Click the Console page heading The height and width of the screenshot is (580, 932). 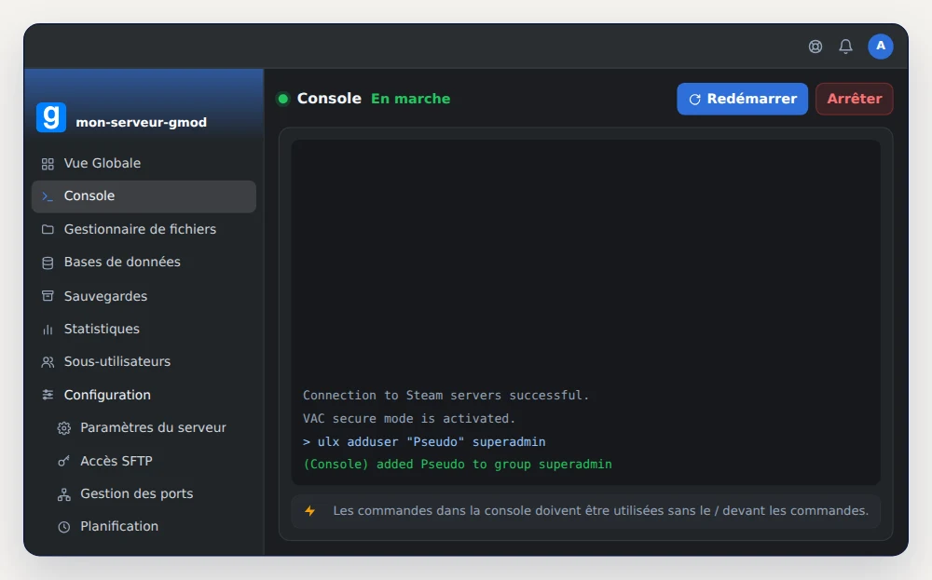[x=329, y=99]
